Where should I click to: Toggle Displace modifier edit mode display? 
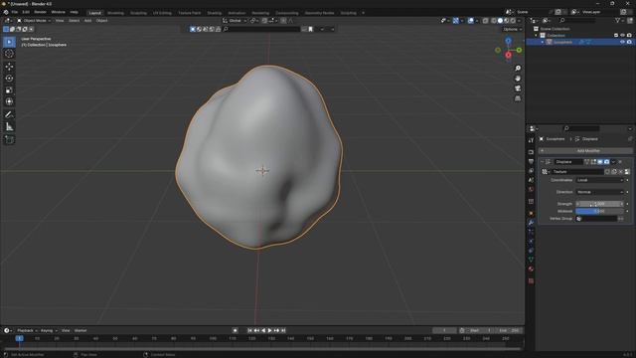click(x=593, y=162)
